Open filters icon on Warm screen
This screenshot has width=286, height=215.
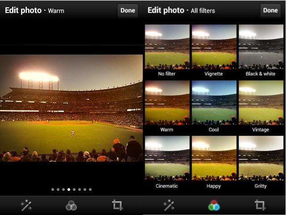point(71,206)
